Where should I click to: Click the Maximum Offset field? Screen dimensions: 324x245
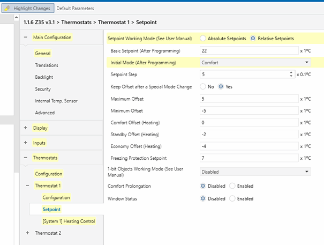pyautogui.click(x=249, y=99)
